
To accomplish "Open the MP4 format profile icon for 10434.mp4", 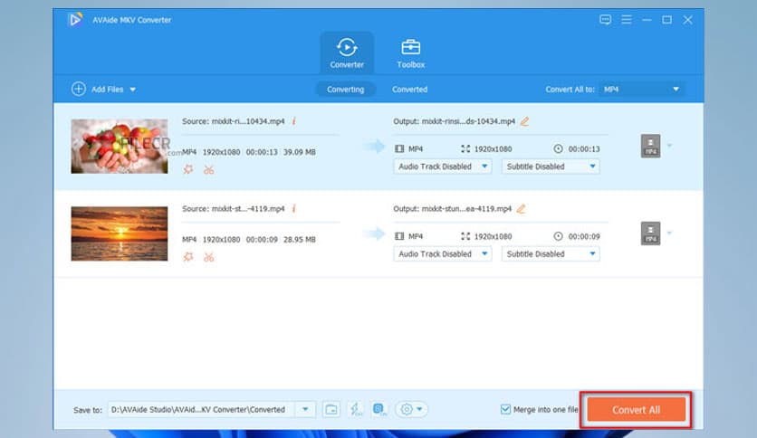I will (x=650, y=146).
